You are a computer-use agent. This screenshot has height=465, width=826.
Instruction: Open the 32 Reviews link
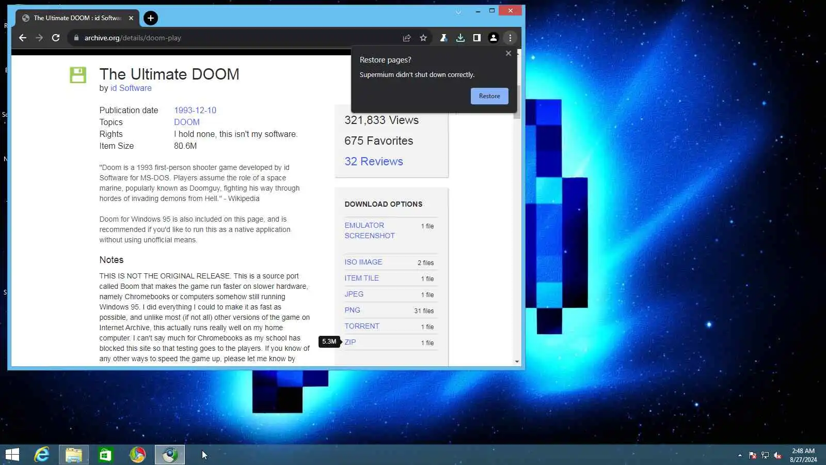tap(374, 162)
